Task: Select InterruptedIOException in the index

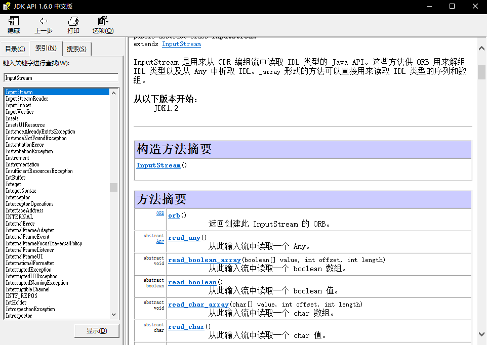Action: click(31, 276)
